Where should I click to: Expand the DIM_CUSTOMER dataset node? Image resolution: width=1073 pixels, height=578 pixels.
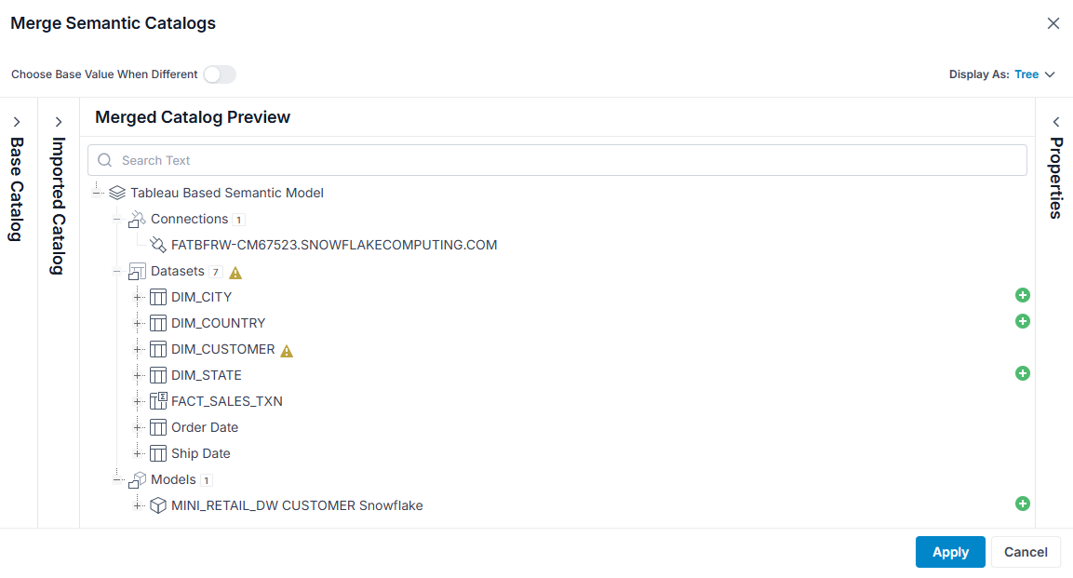pos(138,350)
